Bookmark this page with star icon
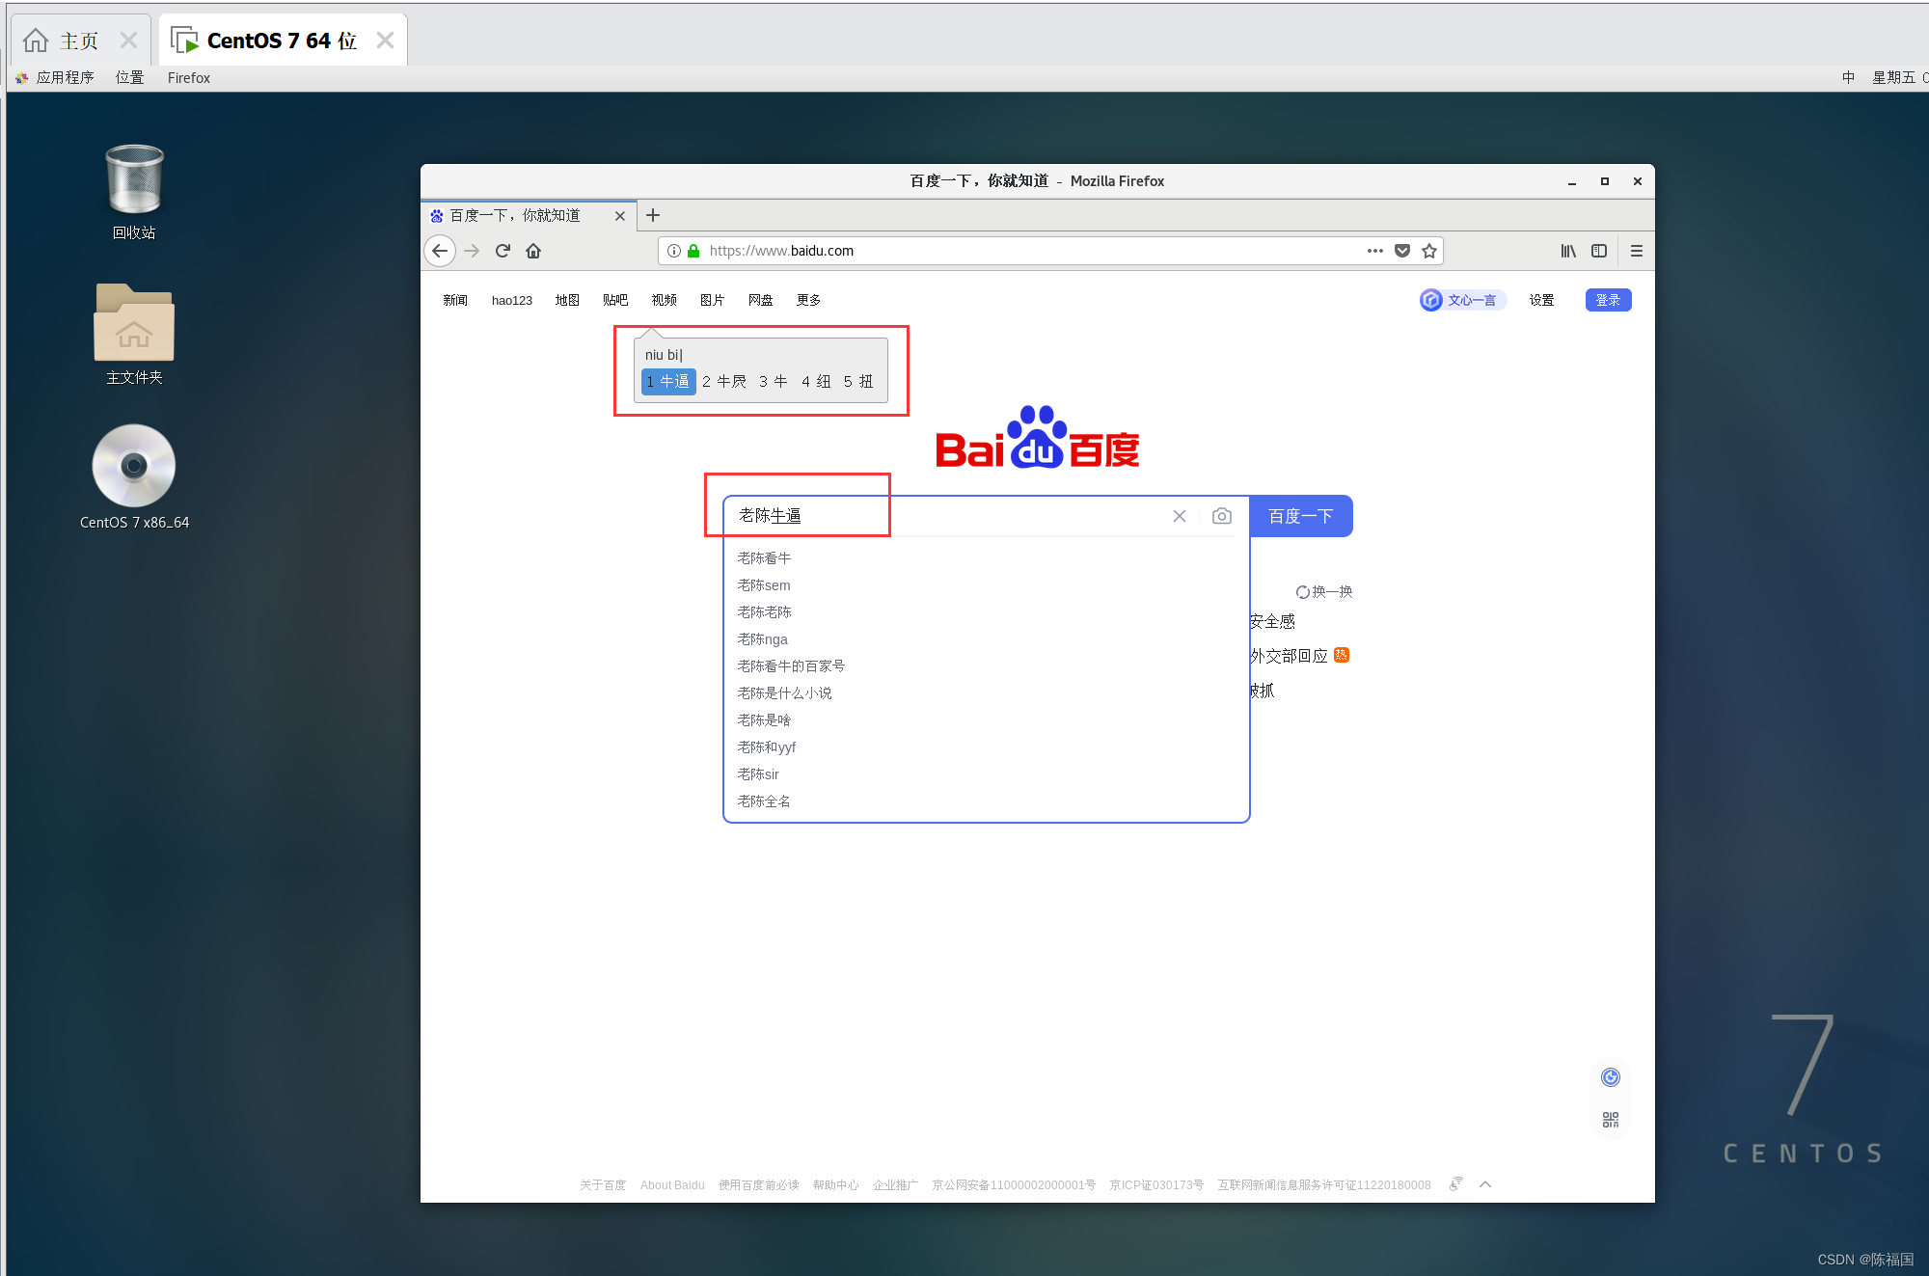Image resolution: width=1929 pixels, height=1276 pixels. click(1429, 251)
